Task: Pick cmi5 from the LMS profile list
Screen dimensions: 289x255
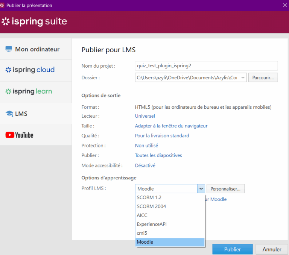Action: tap(170, 233)
